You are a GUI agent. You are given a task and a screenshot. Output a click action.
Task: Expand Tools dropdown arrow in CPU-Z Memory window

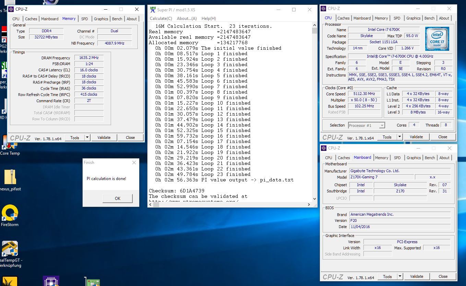[x=87, y=138]
